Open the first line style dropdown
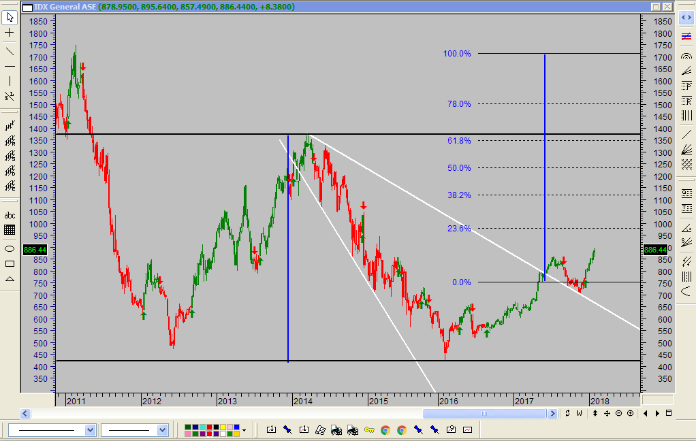The width and height of the screenshot is (696, 441). [90, 430]
